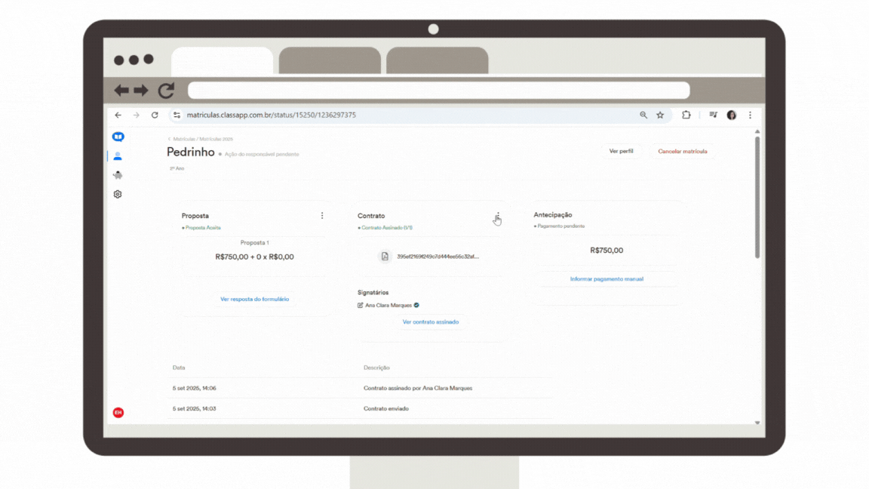Open the Contrato card three-dot menu
The width and height of the screenshot is (869, 489).
tap(498, 214)
